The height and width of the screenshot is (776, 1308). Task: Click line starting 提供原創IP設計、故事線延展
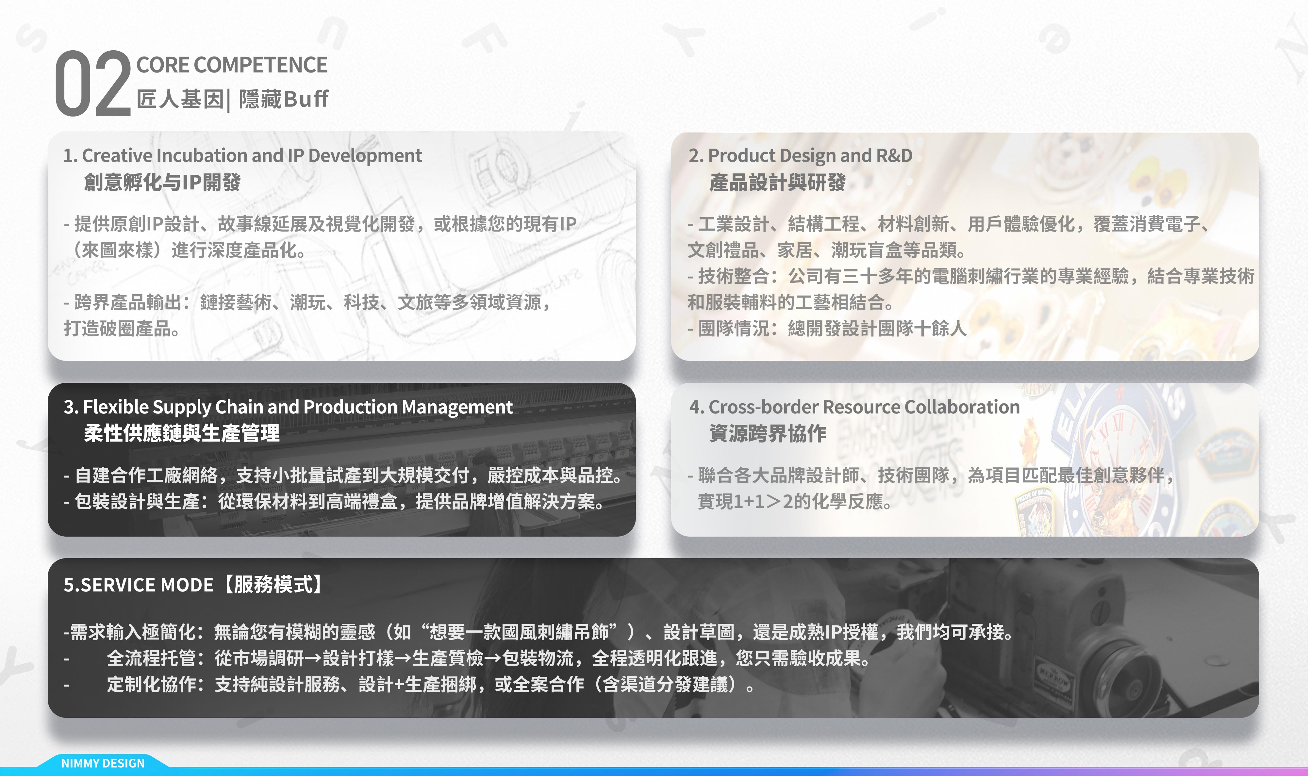click(320, 224)
